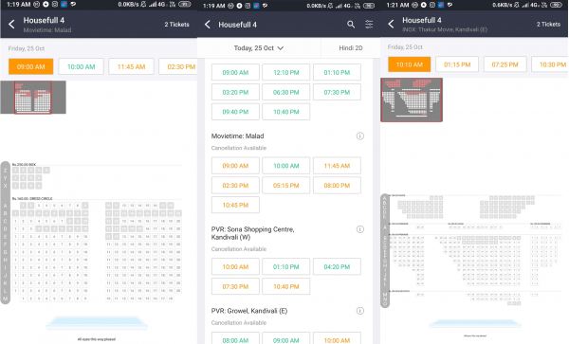This screenshot has width=569, height=344.
Task: Go back from Movietime: Malad seat screen
Action: [x=11, y=25]
